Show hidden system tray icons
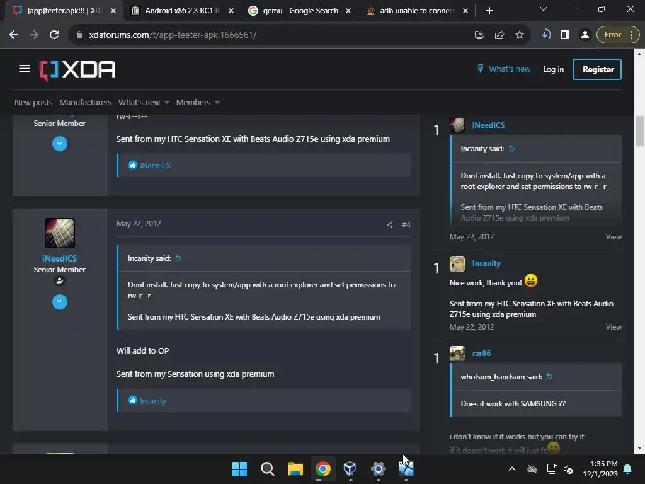Viewport: 645px width, 484px height. coord(512,469)
